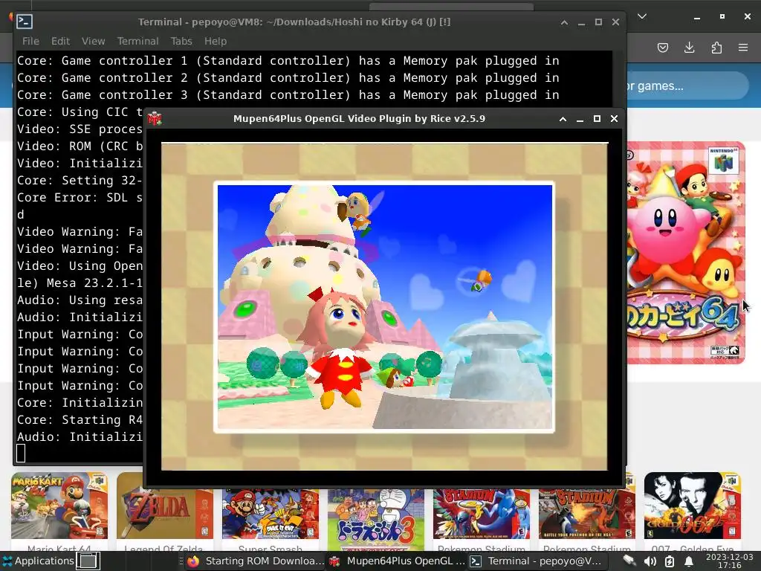Open the View menu in Terminal
This screenshot has width=761, height=571.
click(x=93, y=42)
